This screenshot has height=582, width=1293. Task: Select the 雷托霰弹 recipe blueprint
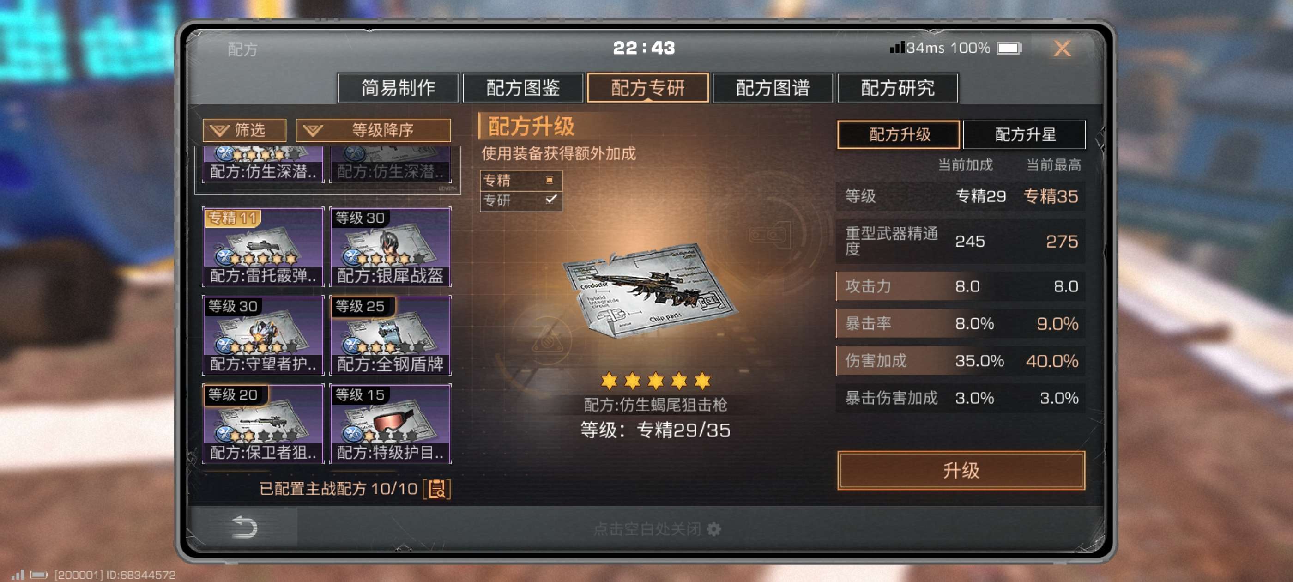[263, 247]
